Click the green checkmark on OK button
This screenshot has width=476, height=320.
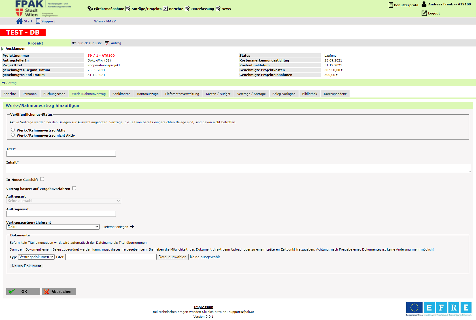pyautogui.click(x=12, y=291)
